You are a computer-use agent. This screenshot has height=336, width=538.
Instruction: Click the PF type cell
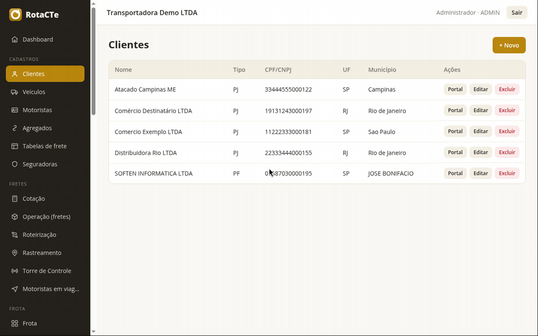[236, 174]
